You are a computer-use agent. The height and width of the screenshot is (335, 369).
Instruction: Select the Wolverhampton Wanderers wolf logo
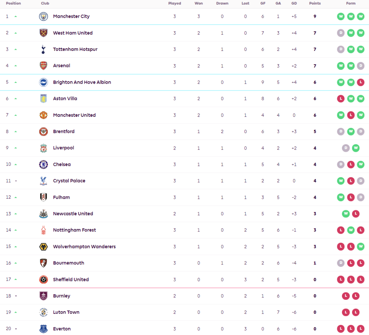tap(43, 247)
